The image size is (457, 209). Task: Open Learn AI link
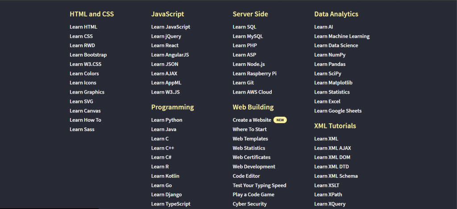[x=324, y=27]
